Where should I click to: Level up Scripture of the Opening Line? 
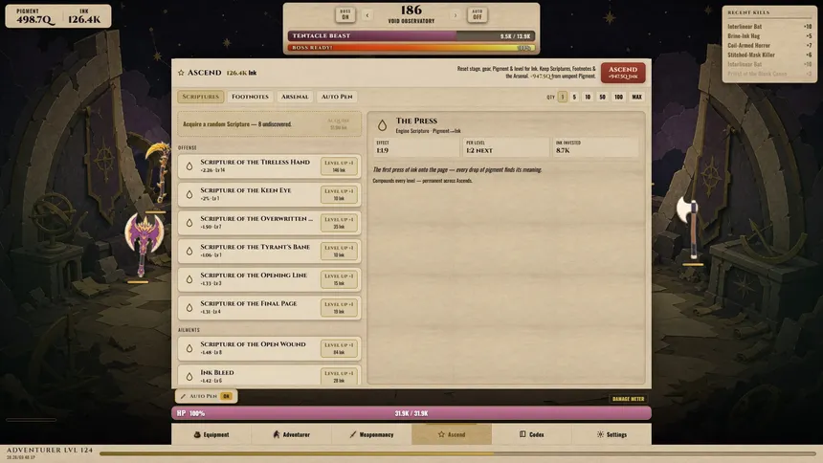tap(339, 279)
